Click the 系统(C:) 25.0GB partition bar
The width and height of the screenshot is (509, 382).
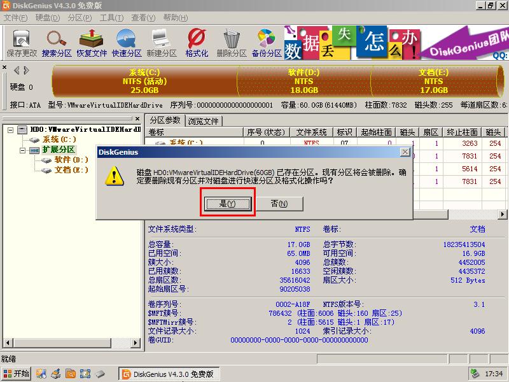[145, 81]
